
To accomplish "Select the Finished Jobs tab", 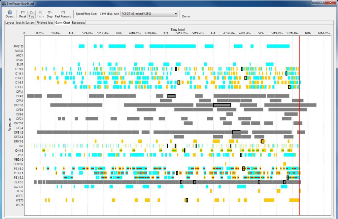I will [45, 23].
